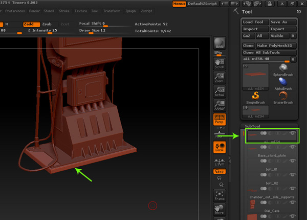Toggle the XYZ rotation mode
The width and height of the screenshot is (307, 220).
point(220,171)
